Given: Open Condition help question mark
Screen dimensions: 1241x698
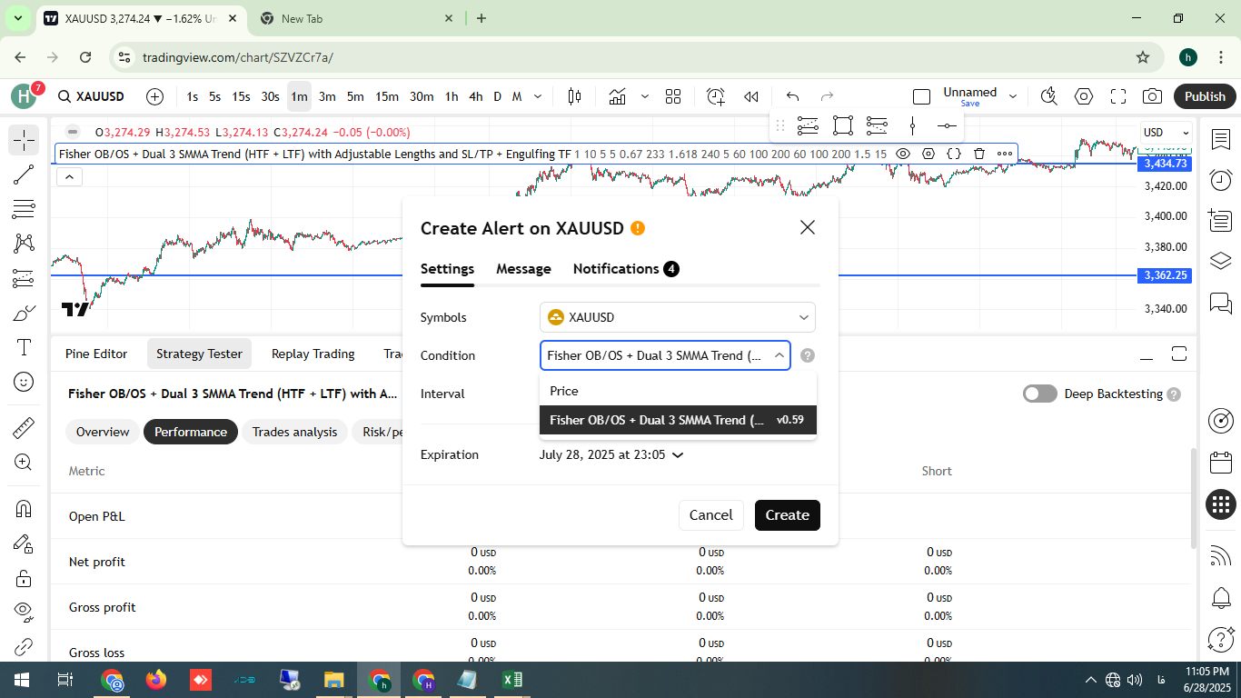Looking at the screenshot, I should 807,355.
